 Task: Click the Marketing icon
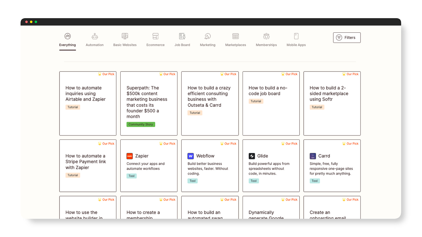tap(208, 36)
